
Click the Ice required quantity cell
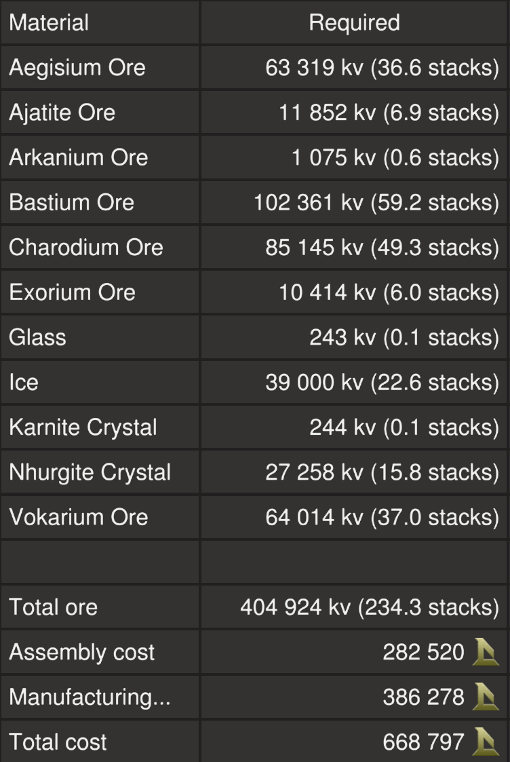point(382,382)
